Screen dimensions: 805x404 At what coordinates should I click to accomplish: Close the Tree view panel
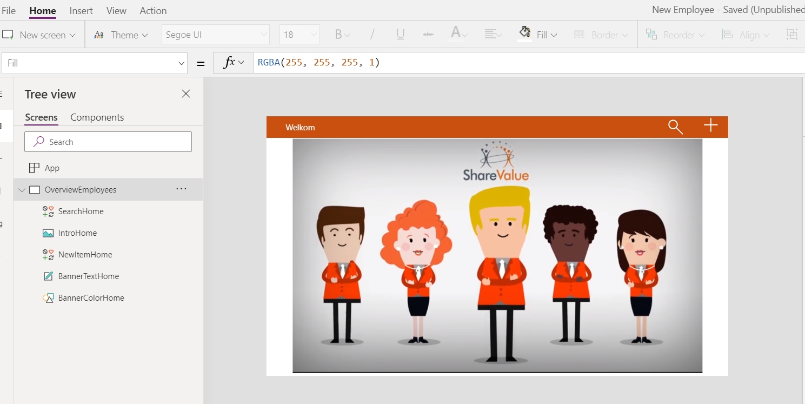(x=186, y=94)
